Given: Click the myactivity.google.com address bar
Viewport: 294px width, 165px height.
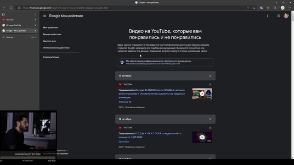Looking at the screenshot, I should pyautogui.click(x=131, y=8).
